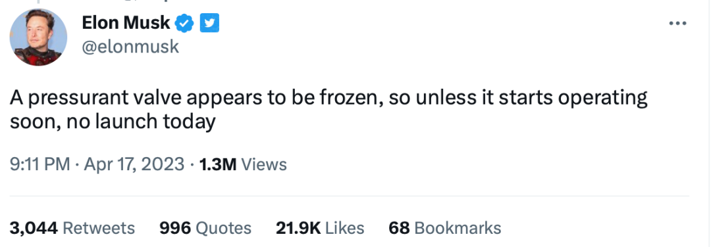The width and height of the screenshot is (711, 247).
Task: Click the square Twitter bird affiliation badge
Action: 209,22
